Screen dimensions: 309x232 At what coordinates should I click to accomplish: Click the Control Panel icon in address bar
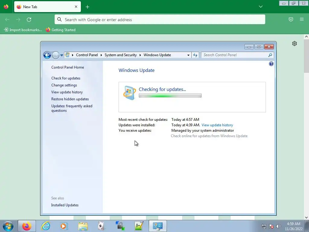point(67,55)
